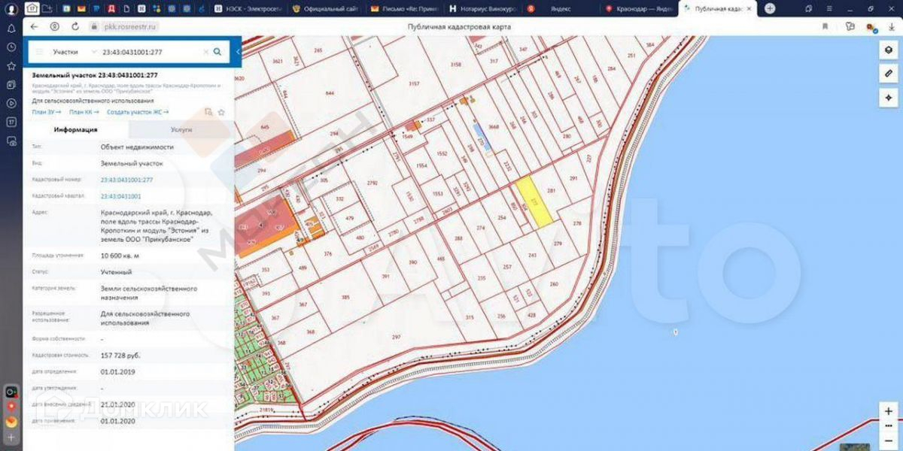This screenshot has width=903, height=451.
Task: Click the 157 728 руб. cadastral value
Action: pos(120,355)
